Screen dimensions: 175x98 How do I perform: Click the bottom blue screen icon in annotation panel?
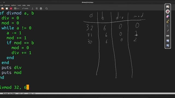168,45
